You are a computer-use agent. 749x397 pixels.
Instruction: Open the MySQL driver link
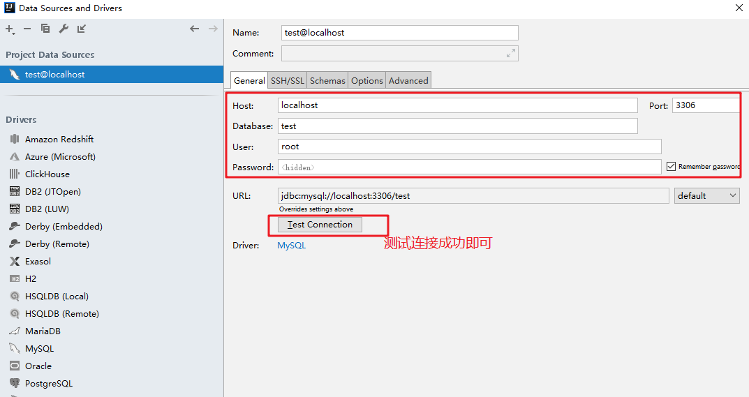click(x=291, y=245)
